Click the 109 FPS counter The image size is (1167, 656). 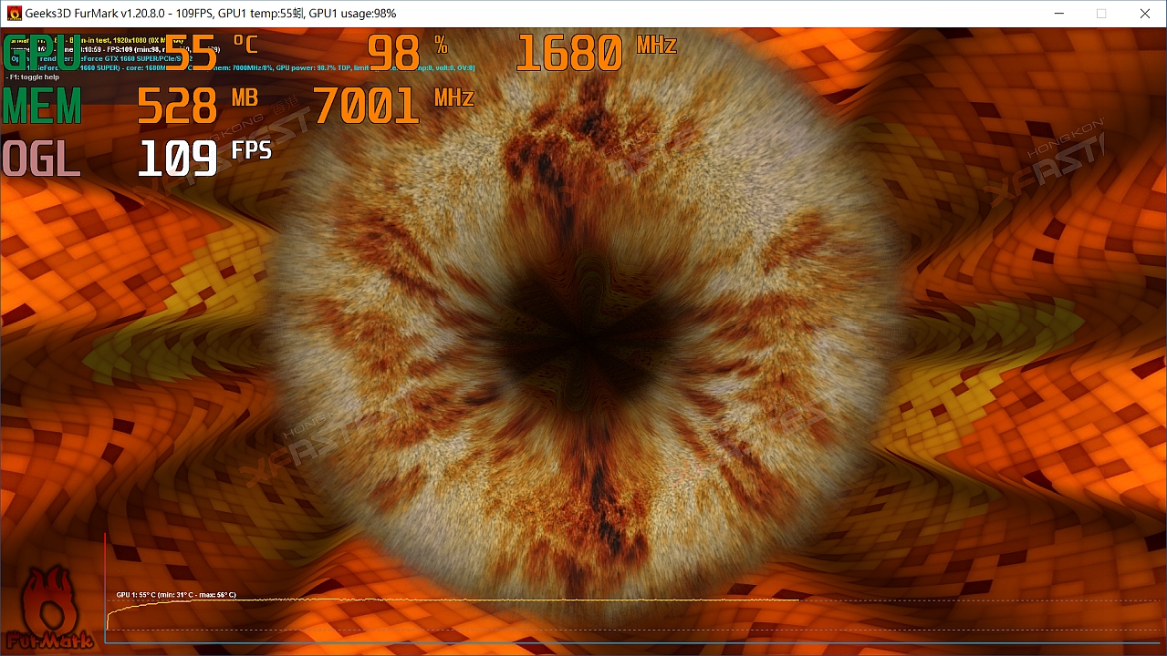[203, 159]
